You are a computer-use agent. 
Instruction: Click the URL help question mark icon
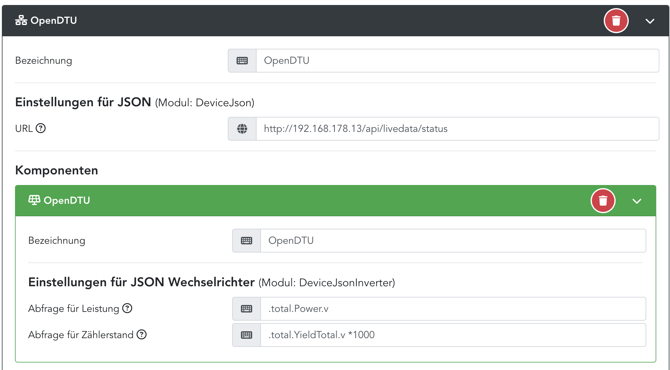(41, 128)
